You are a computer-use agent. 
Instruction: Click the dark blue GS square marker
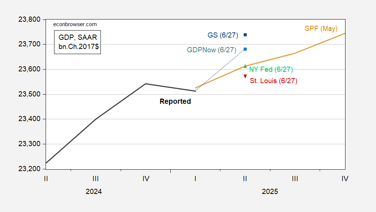[x=245, y=35]
